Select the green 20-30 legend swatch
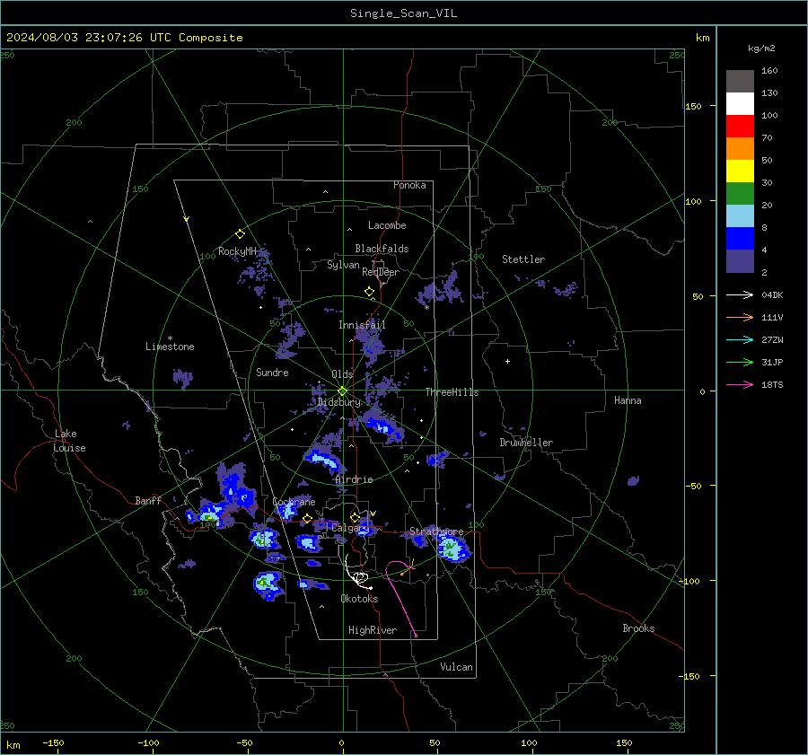This screenshot has width=808, height=755. (x=740, y=193)
